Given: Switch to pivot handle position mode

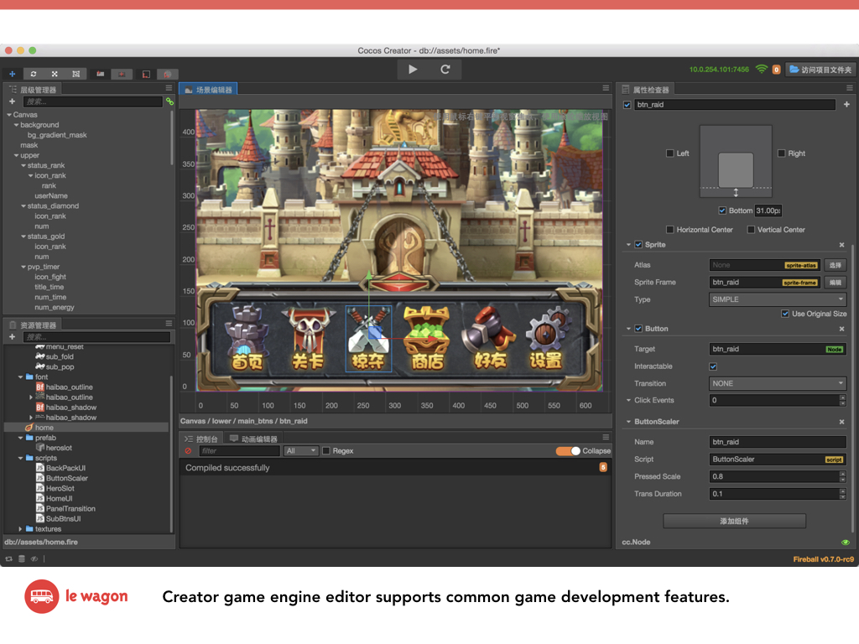Looking at the screenshot, I should coord(101,74).
